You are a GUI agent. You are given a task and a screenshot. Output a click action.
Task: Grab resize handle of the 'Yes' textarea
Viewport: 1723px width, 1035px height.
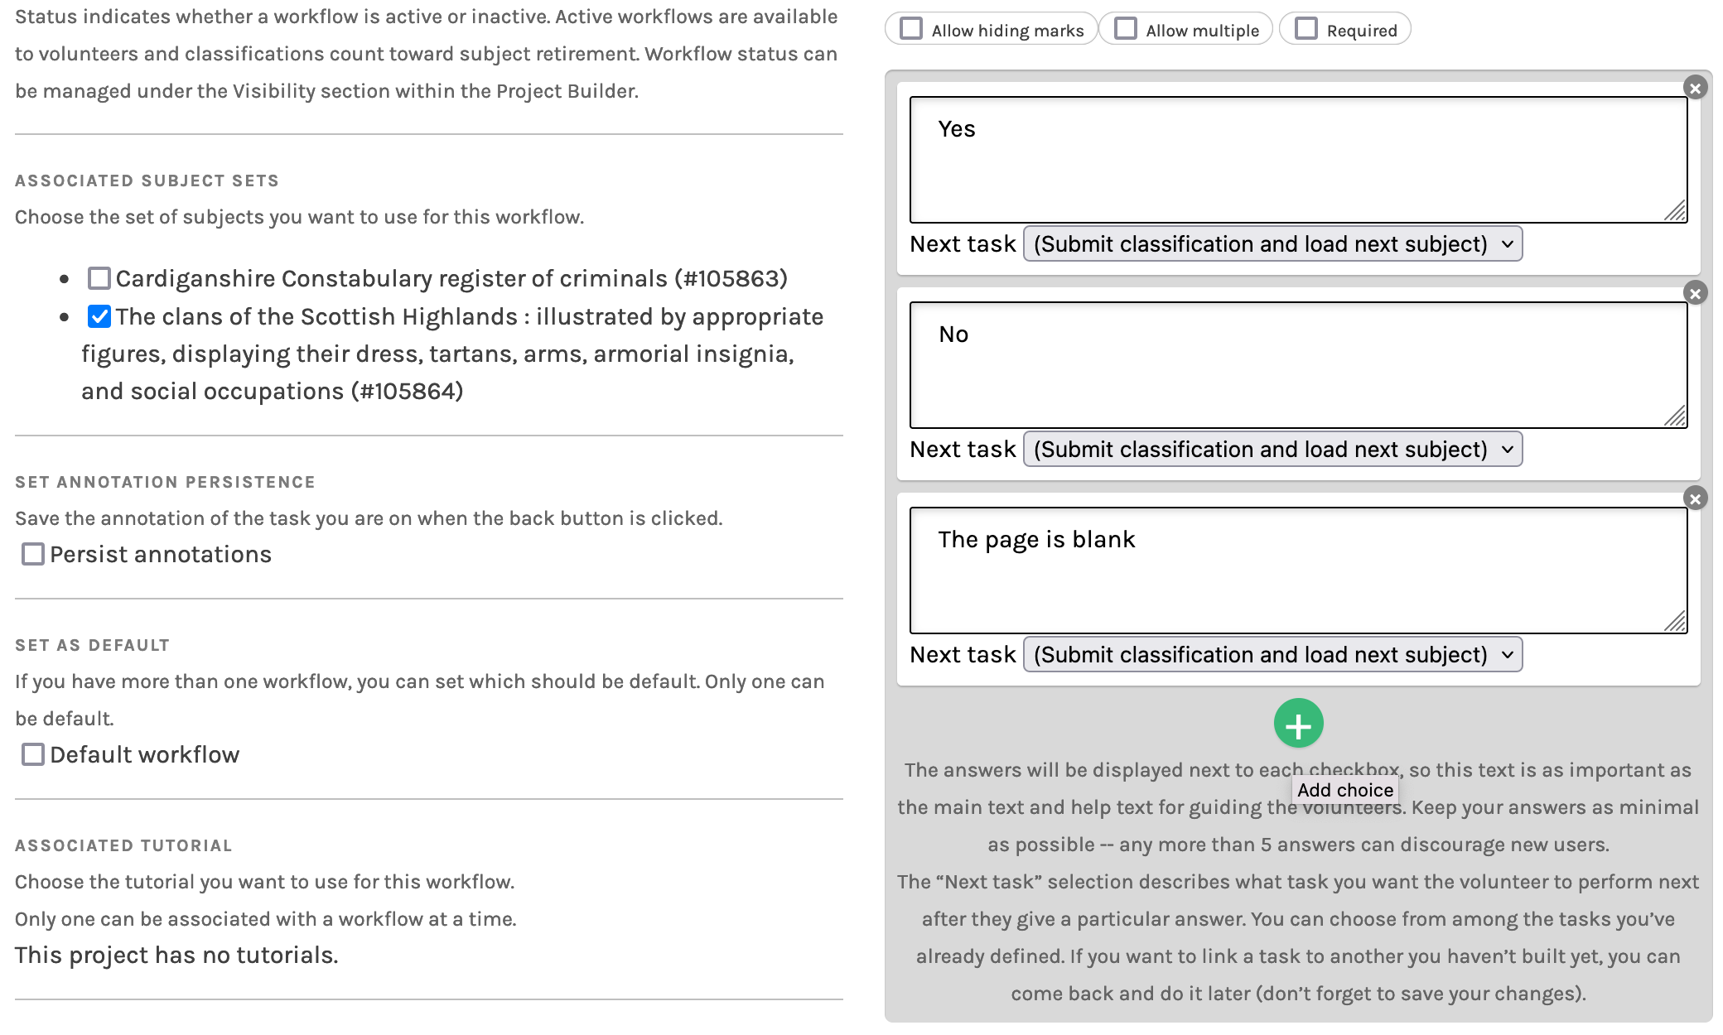(x=1675, y=211)
